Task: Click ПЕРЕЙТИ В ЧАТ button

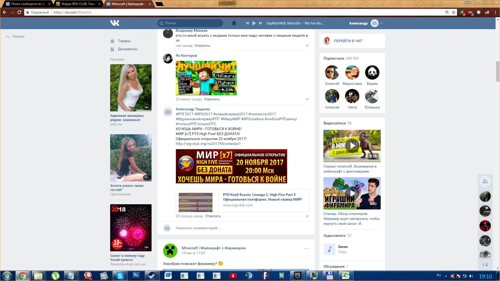Action: click(x=348, y=41)
